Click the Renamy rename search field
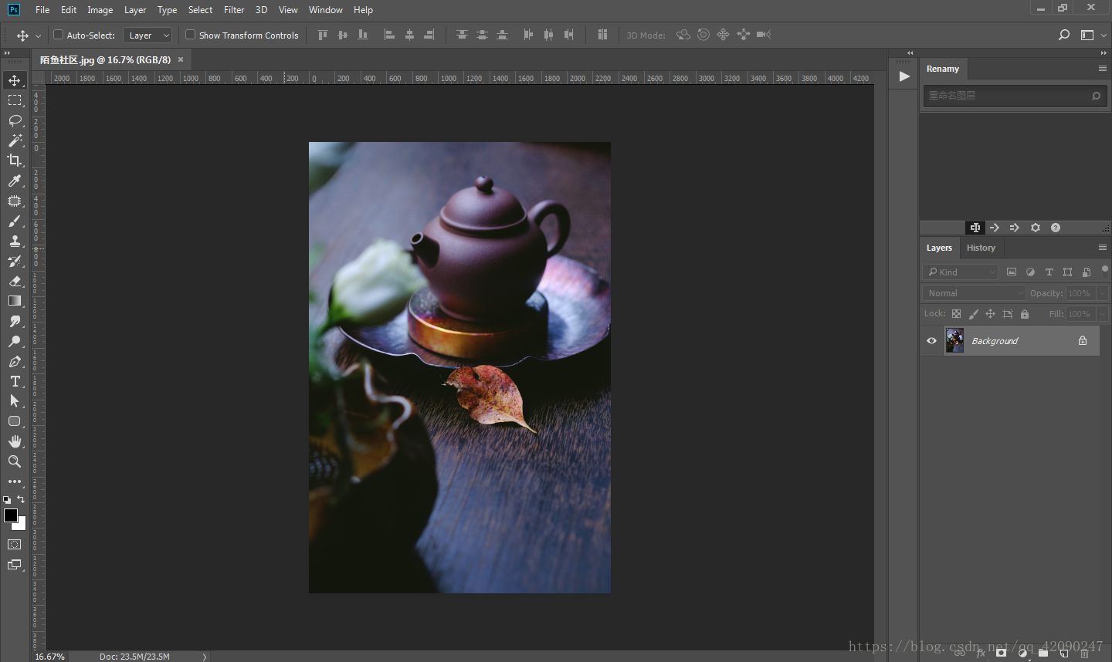The height and width of the screenshot is (662, 1112). pos(1015,96)
